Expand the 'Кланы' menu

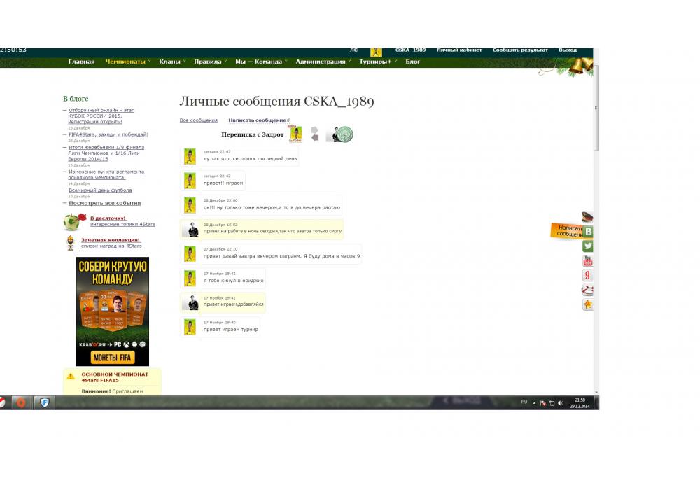click(172, 62)
